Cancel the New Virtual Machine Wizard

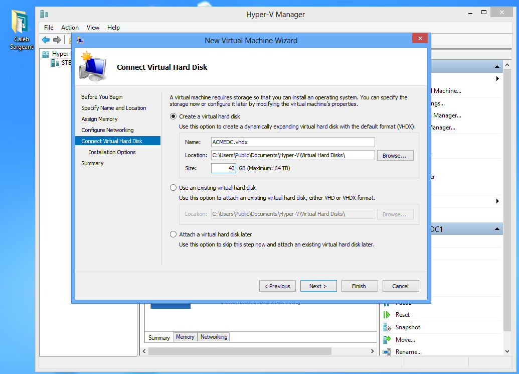point(401,286)
